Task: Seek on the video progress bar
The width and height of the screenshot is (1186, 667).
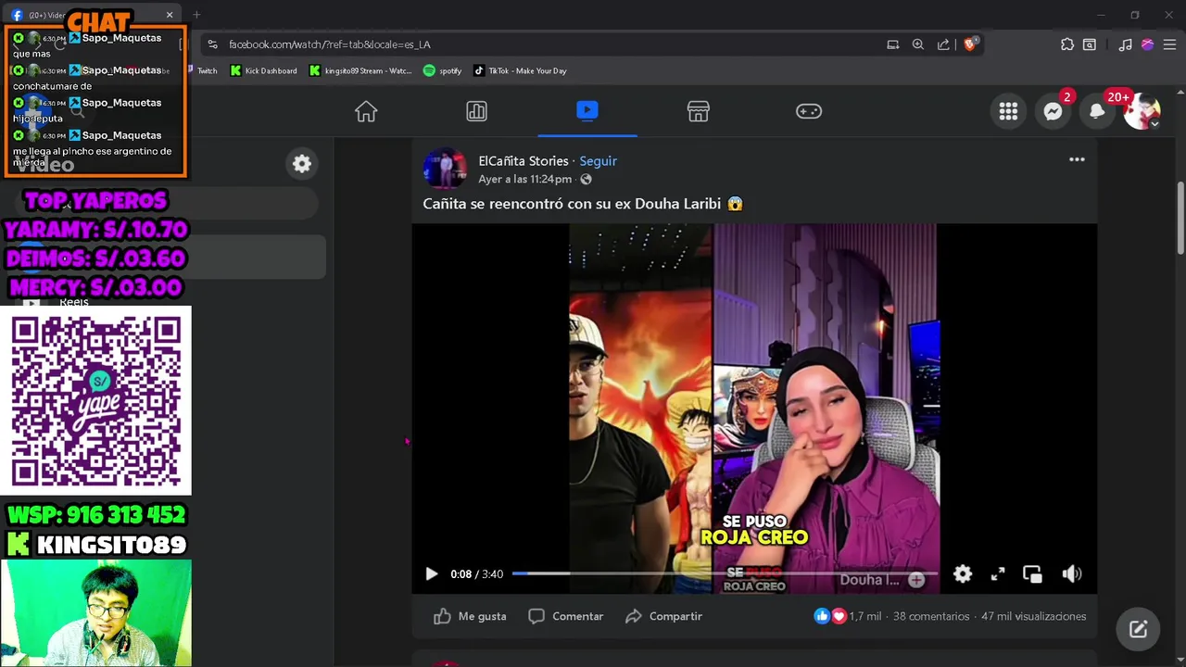Action: pos(725,573)
